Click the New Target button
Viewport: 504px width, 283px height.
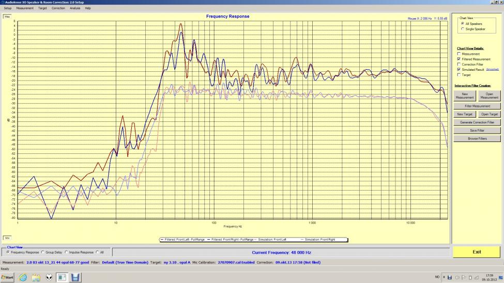[x=465, y=114]
